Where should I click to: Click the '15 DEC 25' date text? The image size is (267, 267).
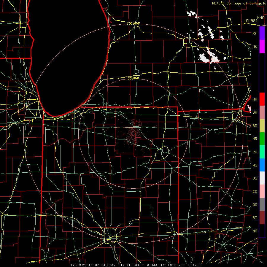point(173,265)
